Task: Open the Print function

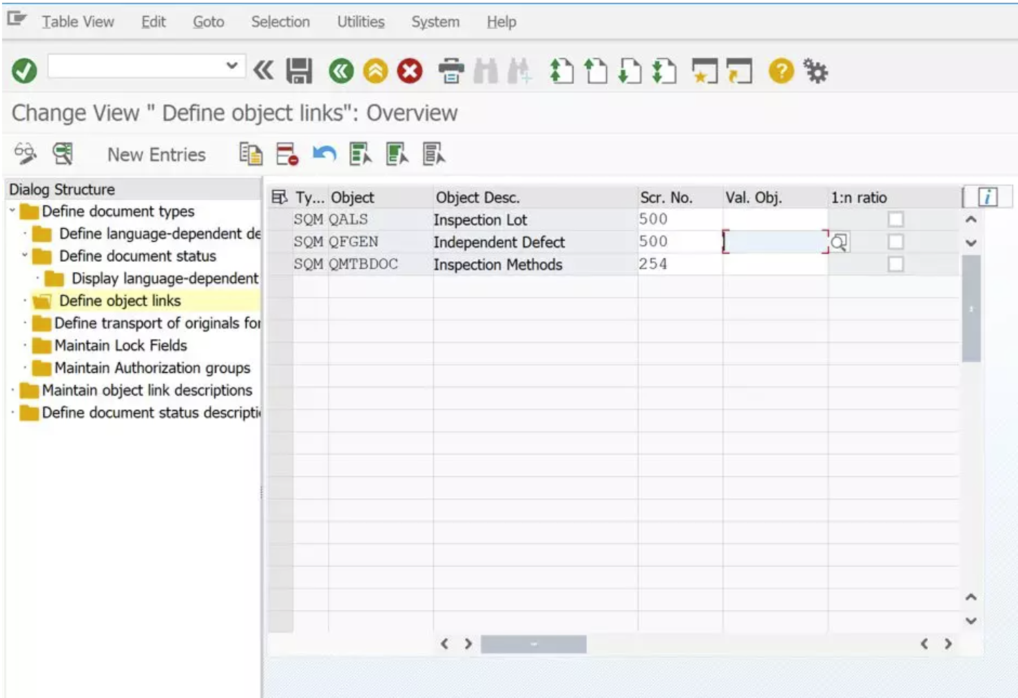Action: pos(451,70)
